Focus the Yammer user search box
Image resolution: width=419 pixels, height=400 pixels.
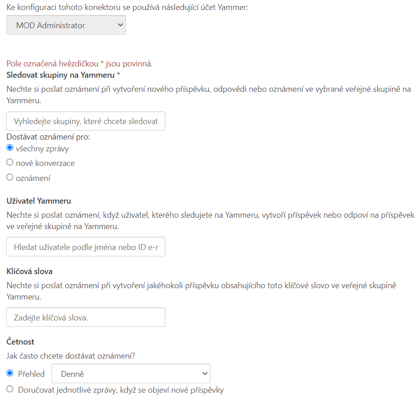[x=86, y=247]
